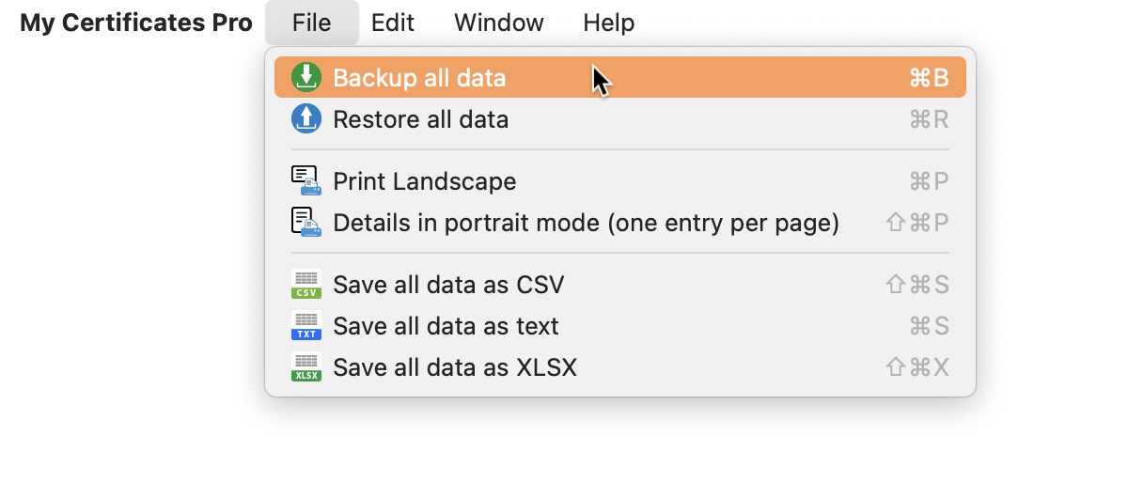This screenshot has height=498, width=1128.
Task: Choose Save all data as CSV
Action: pos(620,284)
